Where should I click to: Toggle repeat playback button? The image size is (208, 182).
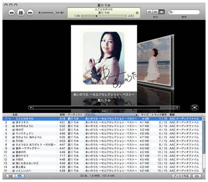[x=20, y=176]
